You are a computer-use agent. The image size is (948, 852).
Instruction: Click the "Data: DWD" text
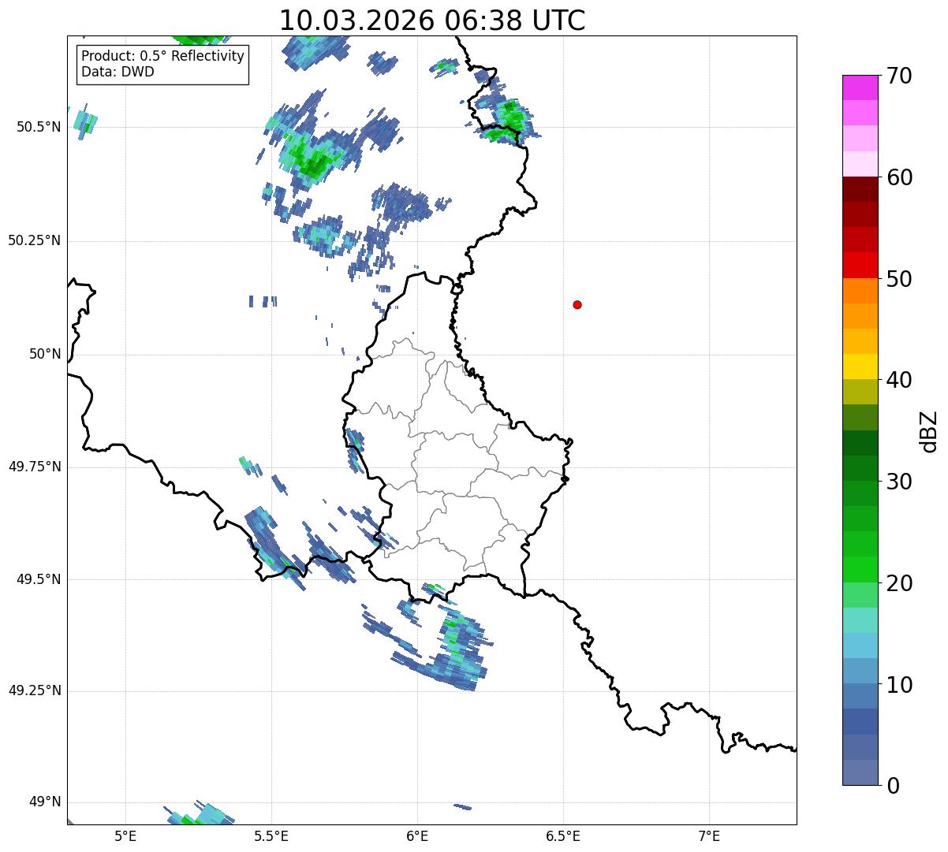(118, 72)
